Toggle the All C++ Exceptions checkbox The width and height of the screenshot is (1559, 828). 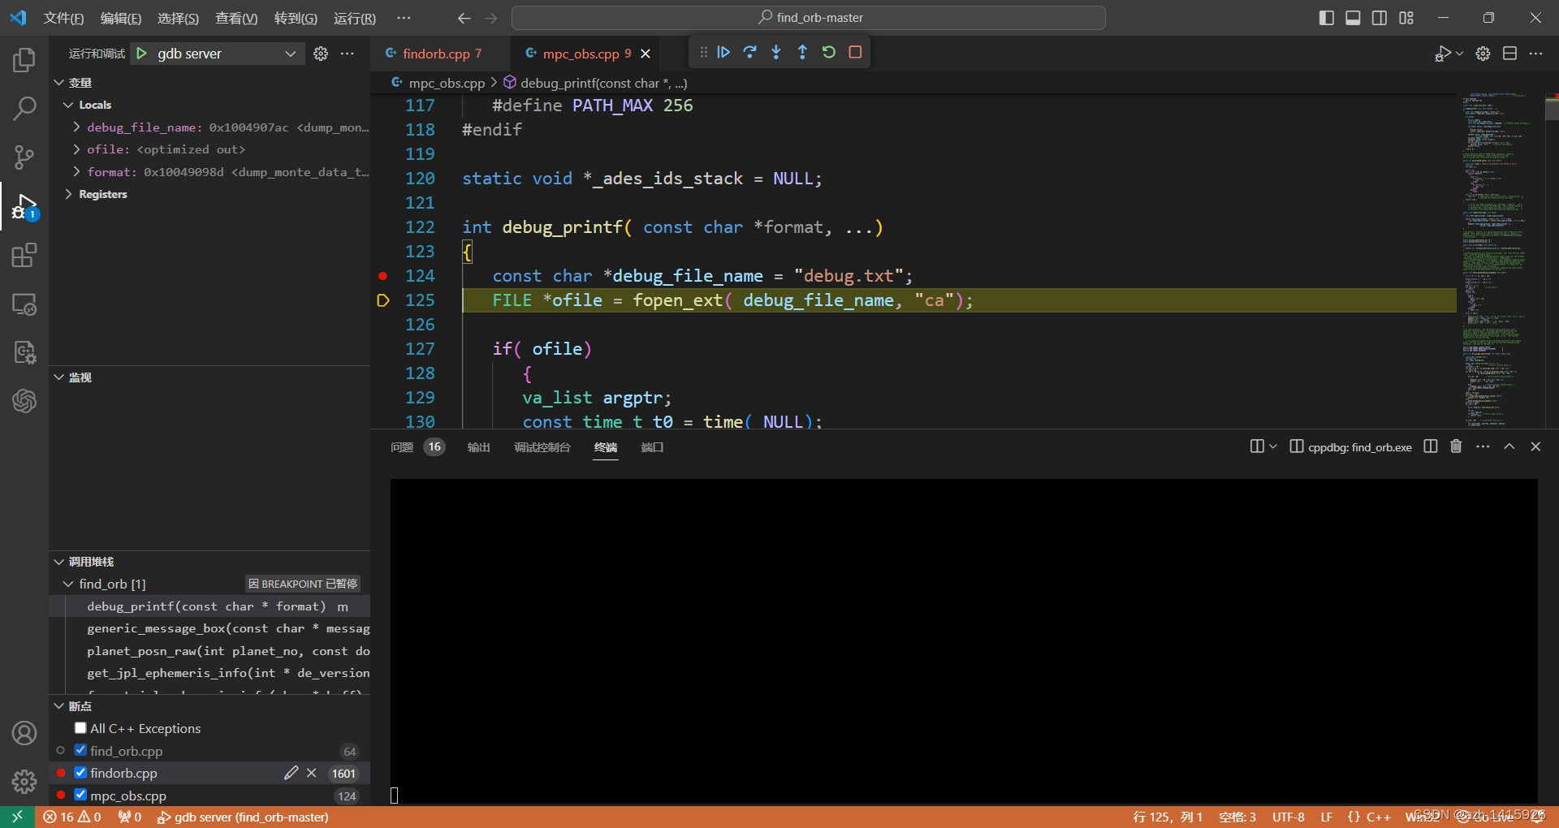click(x=80, y=728)
